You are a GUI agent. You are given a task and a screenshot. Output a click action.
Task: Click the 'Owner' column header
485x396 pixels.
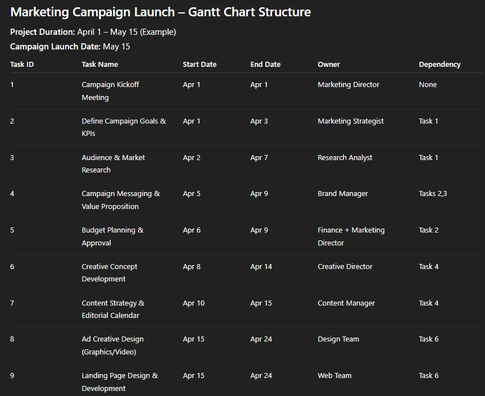329,64
